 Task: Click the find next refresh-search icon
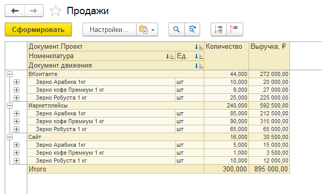click(x=192, y=29)
